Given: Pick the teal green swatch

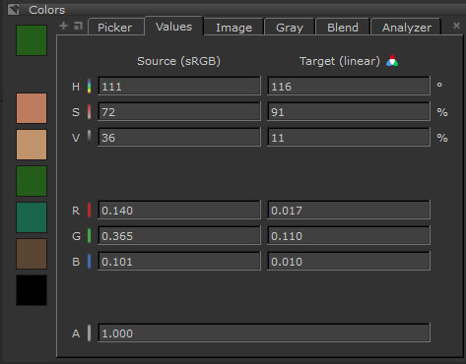Looking at the screenshot, I should (32, 217).
